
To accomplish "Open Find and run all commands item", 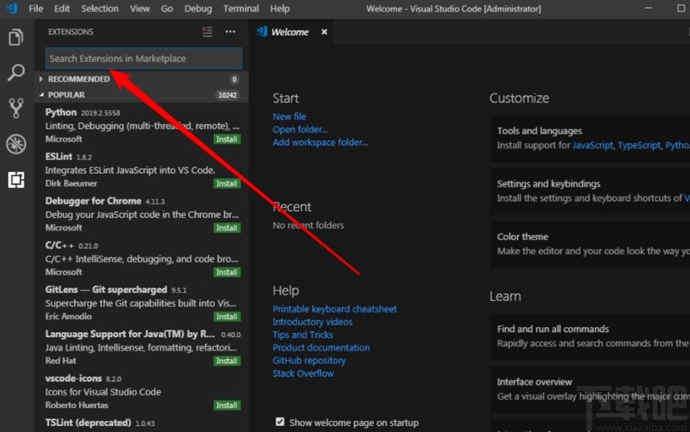I will pyautogui.click(x=590, y=336).
